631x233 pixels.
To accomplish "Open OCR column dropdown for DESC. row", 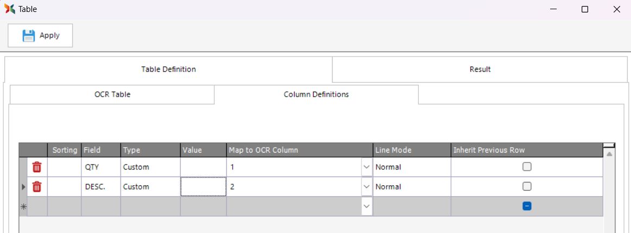I will (x=366, y=187).
